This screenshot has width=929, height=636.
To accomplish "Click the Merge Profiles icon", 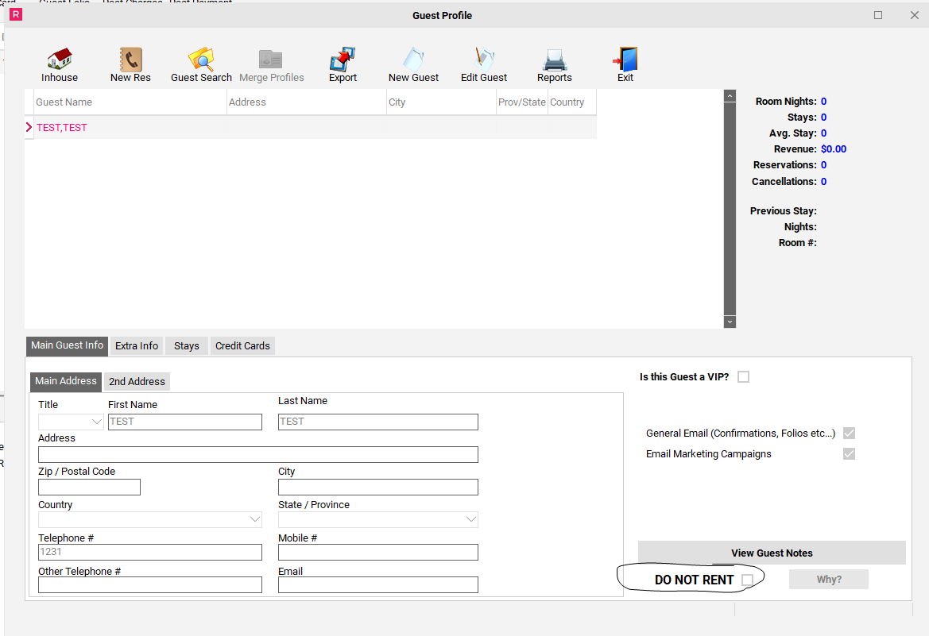I will point(271,60).
